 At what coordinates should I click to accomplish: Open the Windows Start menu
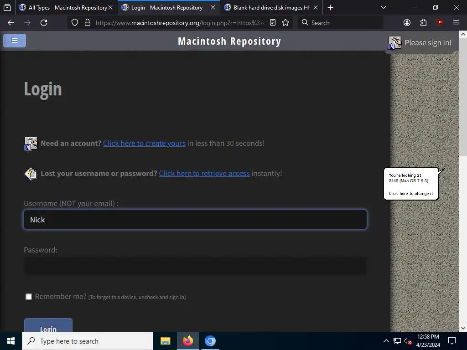(x=11, y=341)
